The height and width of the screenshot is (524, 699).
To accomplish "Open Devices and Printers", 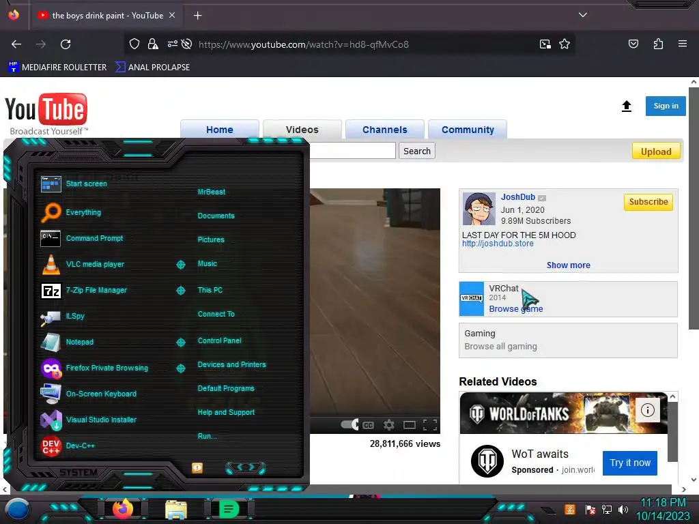I will (x=232, y=364).
